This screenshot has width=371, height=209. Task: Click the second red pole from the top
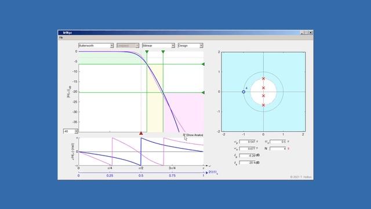point(263,88)
